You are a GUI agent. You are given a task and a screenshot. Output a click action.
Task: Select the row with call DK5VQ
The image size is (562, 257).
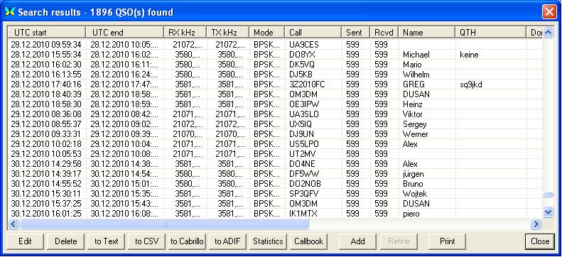[275, 65]
